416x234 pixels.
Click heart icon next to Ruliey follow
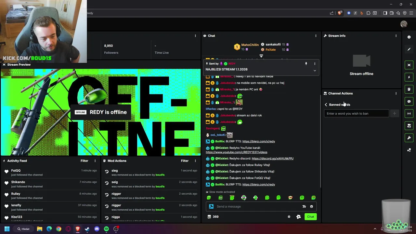[x=6, y=195]
